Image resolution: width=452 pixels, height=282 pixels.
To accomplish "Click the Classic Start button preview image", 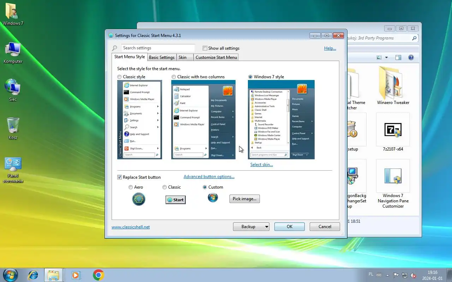I will point(176,200).
